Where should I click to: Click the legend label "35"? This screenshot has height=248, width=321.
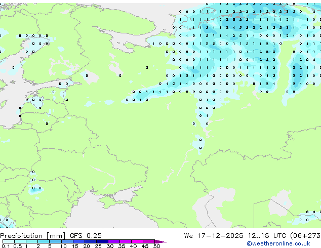coord(122,246)
